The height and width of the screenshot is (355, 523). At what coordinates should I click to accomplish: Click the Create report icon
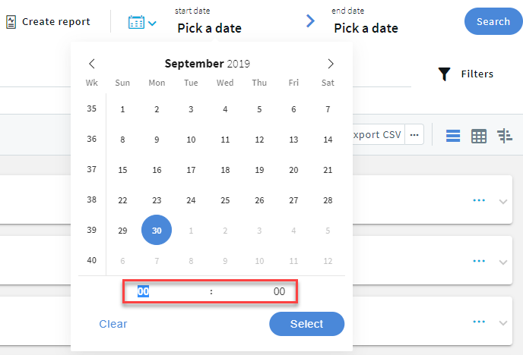pos(11,22)
